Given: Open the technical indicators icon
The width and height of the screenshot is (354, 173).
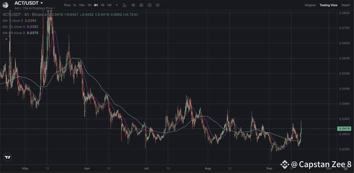Looking at the screenshot, I should pos(125,5).
